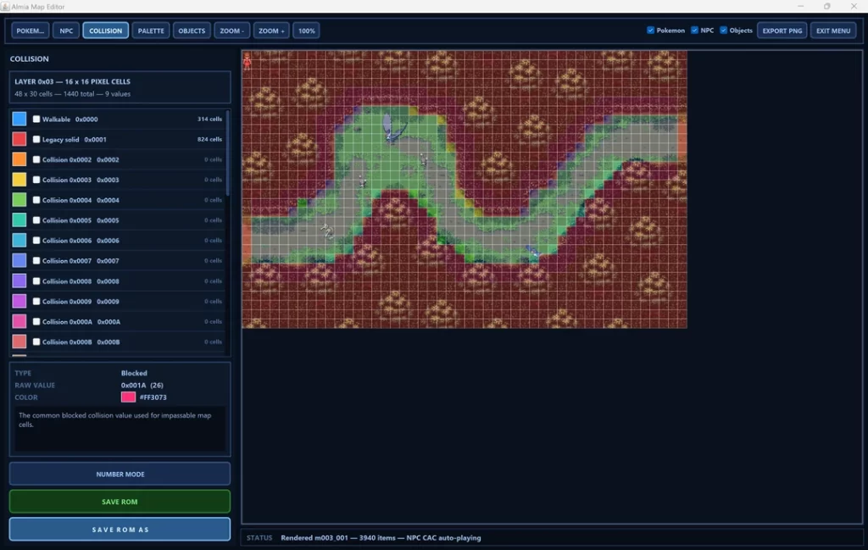This screenshot has height=550, width=868.
Task: Click the pink Collision 0x000A swatch
Action: 19,321
